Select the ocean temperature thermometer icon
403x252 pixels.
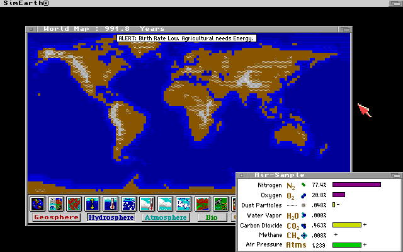(x=110, y=203)
